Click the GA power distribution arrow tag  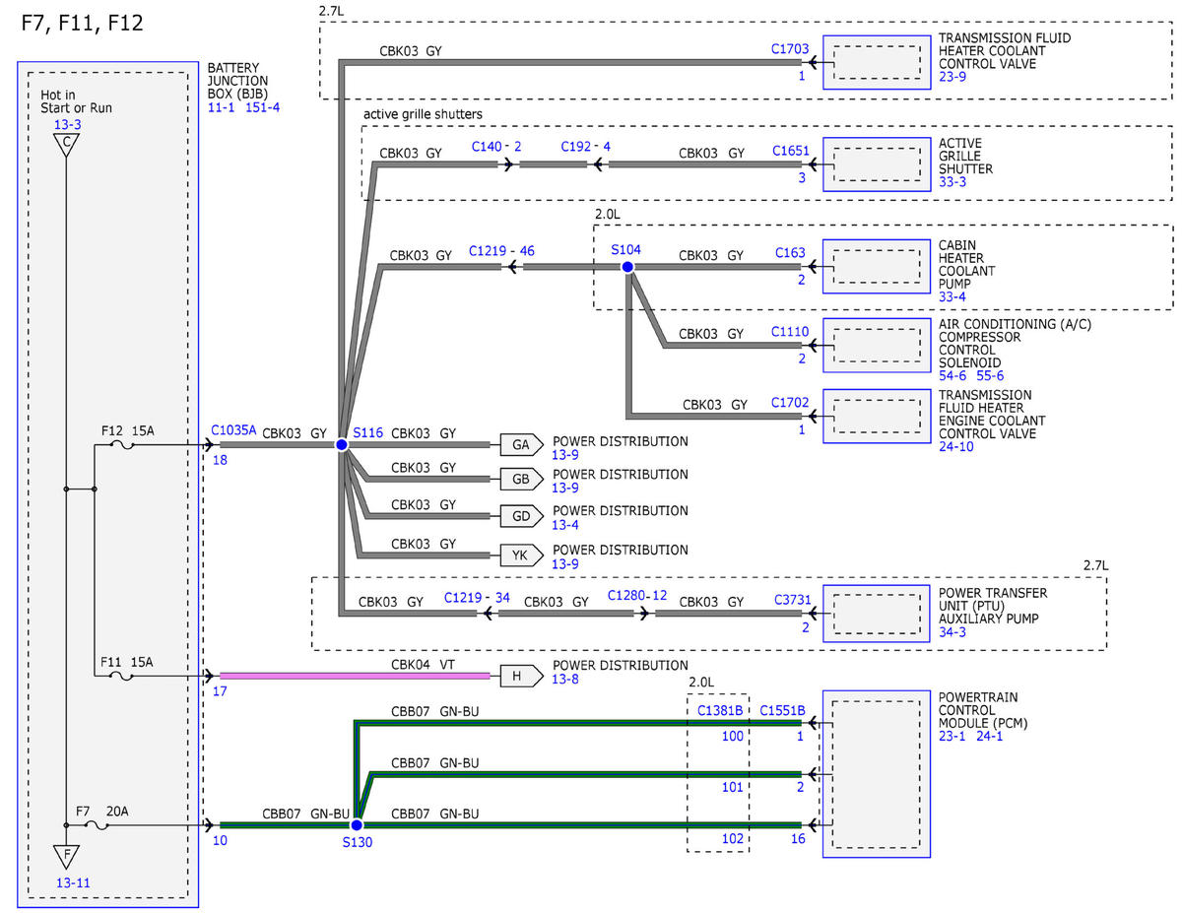[x=521, y=445]
